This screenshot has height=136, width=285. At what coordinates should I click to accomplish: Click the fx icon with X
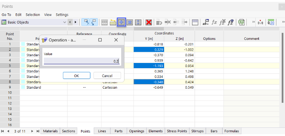pos(222,22)
